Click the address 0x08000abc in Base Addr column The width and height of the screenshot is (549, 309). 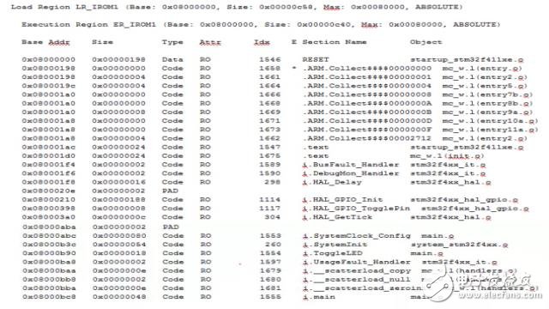click(x=49, y=236)
